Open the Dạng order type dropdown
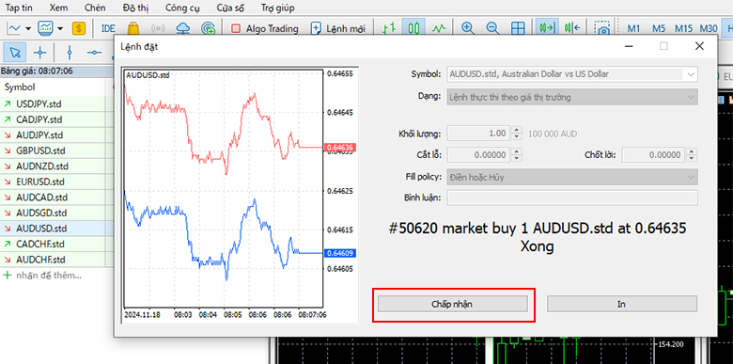 572,97
